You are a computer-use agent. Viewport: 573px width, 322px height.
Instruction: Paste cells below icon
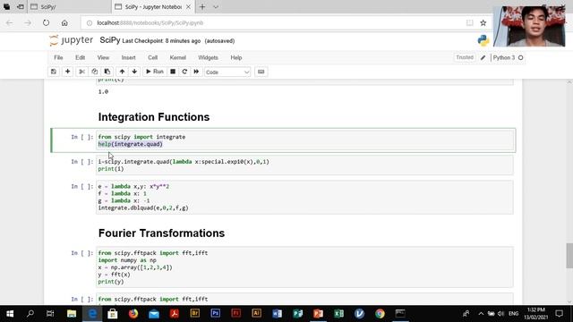(107, 72)
